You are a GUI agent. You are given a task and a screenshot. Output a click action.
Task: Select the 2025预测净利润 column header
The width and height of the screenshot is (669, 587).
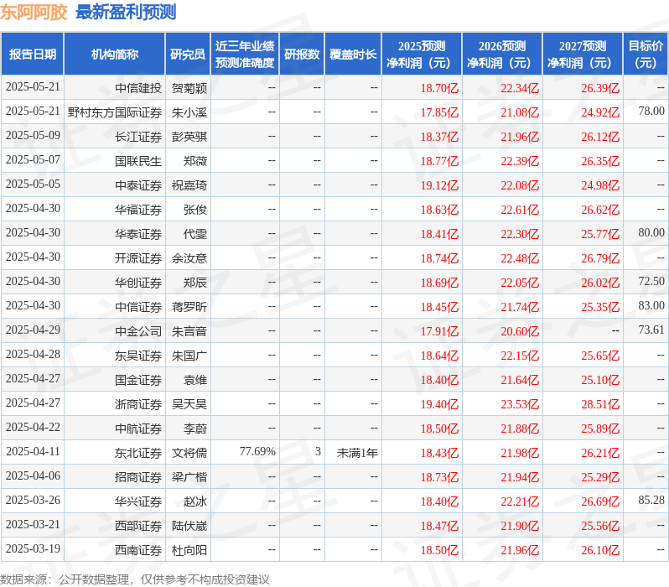pos(422,55)
